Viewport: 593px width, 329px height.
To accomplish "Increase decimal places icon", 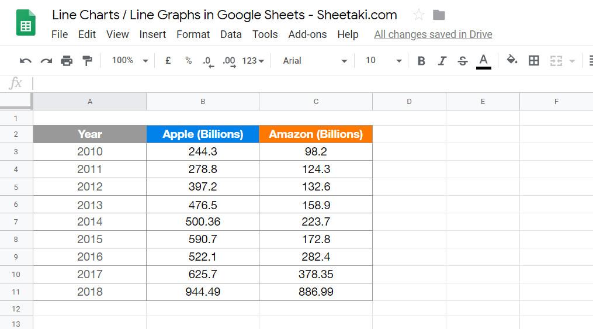I will [x=229, y=61].
